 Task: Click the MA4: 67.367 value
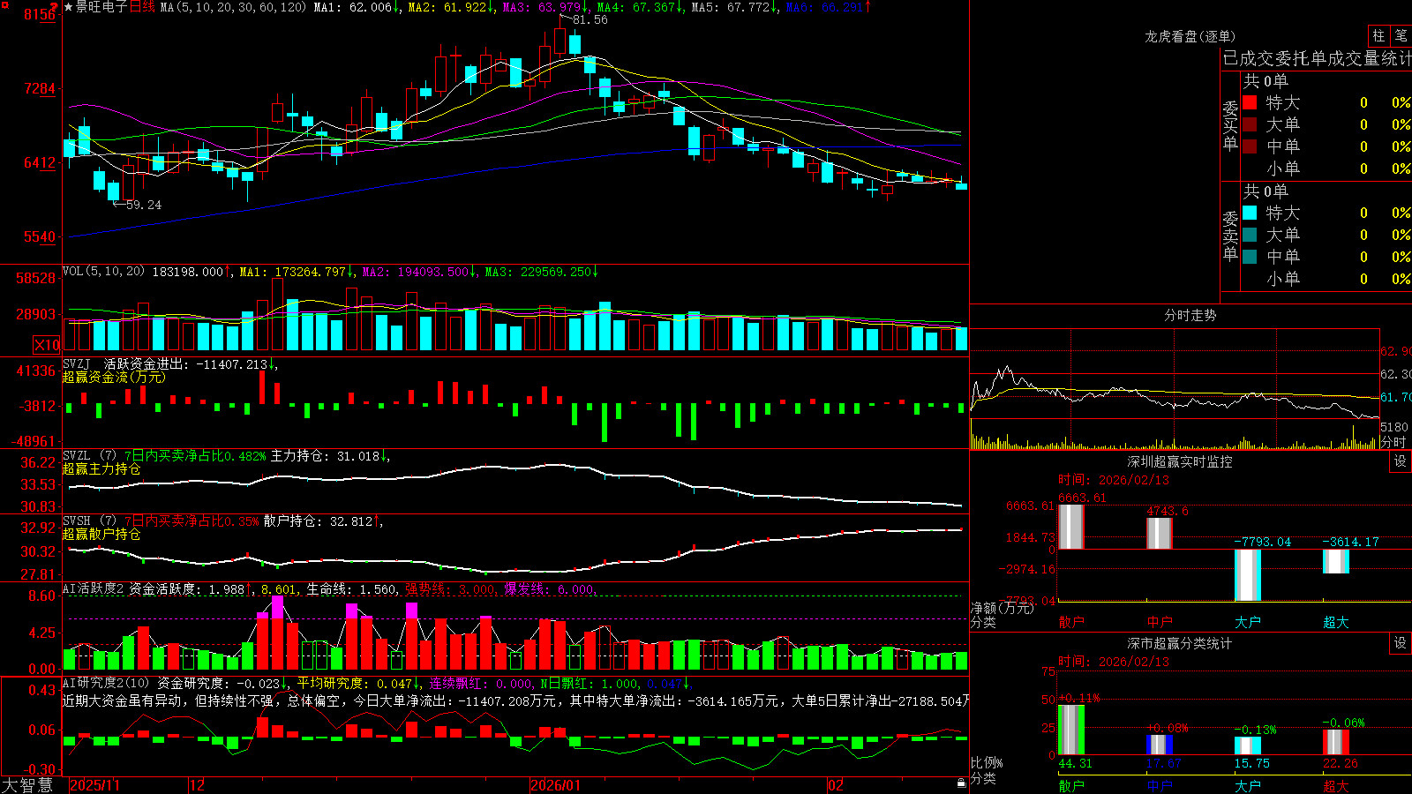click(641, 7)
